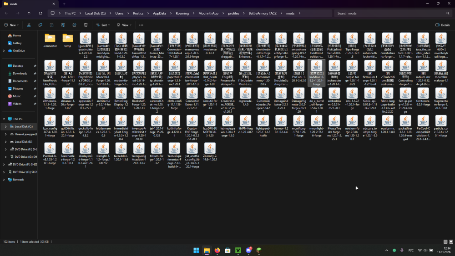
Task: Click the search magnifier icon
Action: [448, 13]
